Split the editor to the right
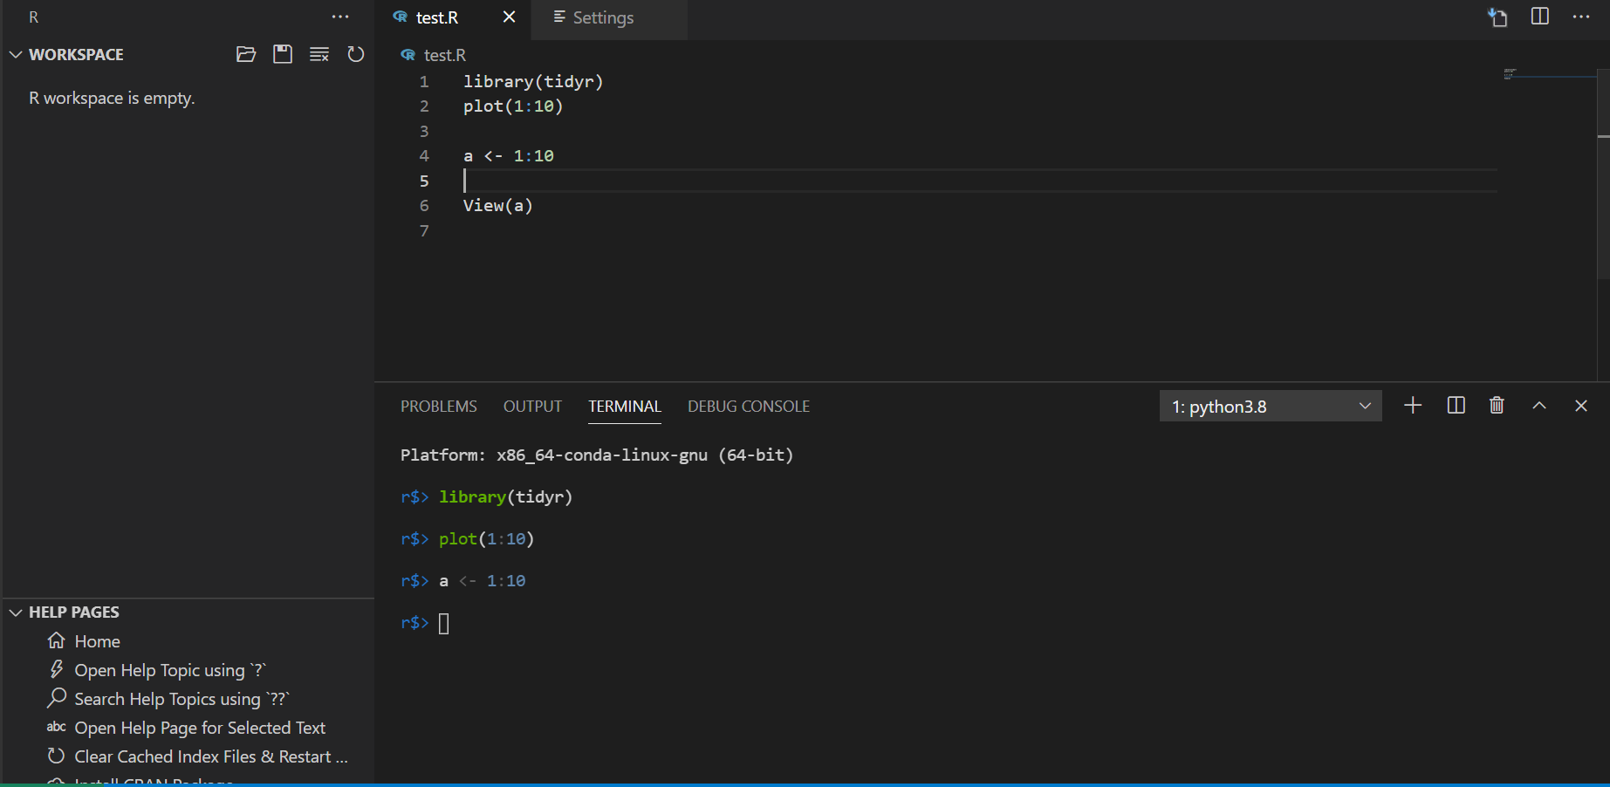 pyautogui.click(x=1540, y=17)
